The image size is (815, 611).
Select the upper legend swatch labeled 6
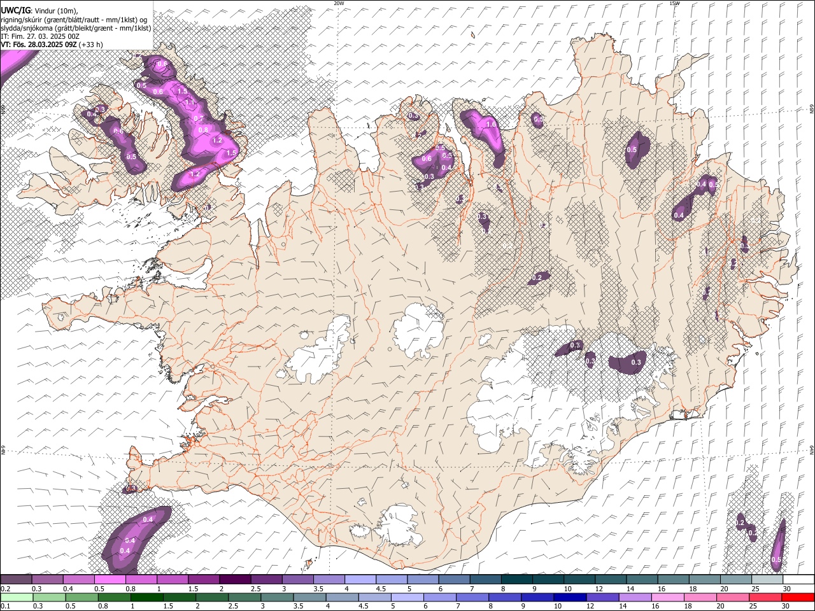point(454,579)
